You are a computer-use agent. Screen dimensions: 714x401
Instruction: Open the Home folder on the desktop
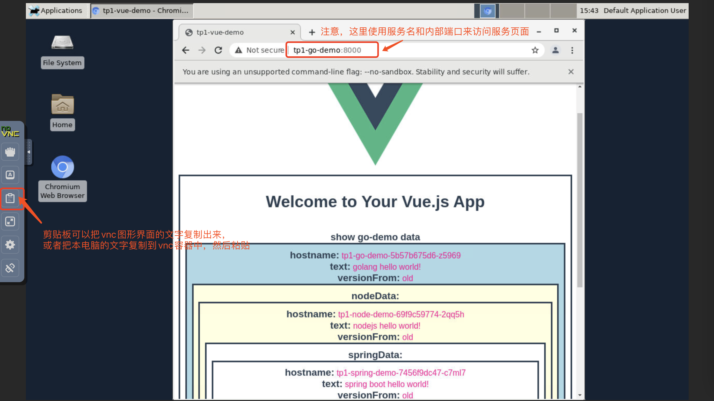click(x=62, y=105)
